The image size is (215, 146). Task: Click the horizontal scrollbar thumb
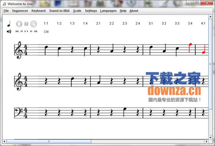click(49, 141)
